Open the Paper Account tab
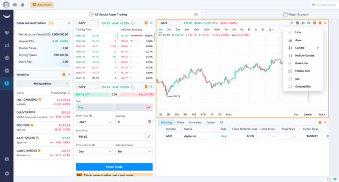Screen dimensions: 339x182 click(295, 14)
